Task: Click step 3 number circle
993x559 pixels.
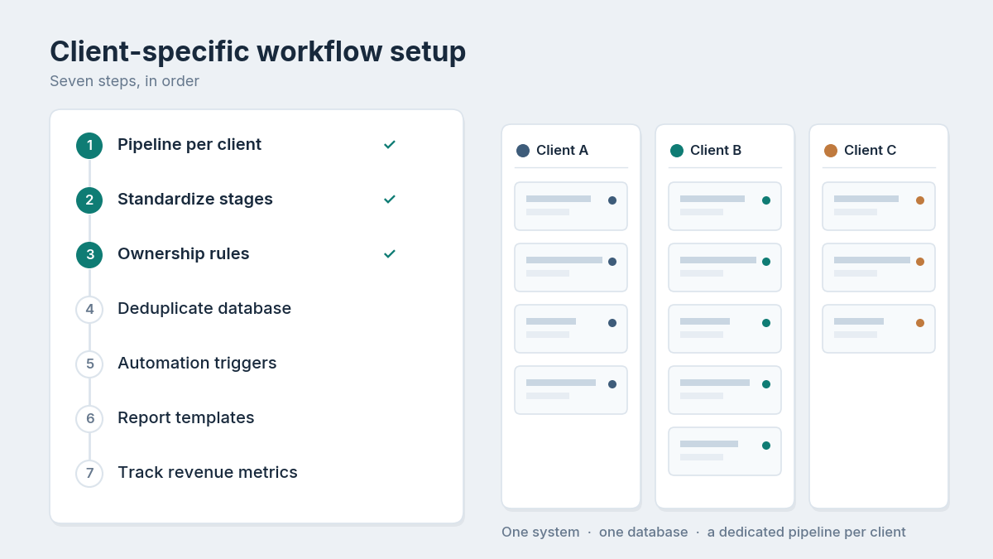Action: pos(89,255)
